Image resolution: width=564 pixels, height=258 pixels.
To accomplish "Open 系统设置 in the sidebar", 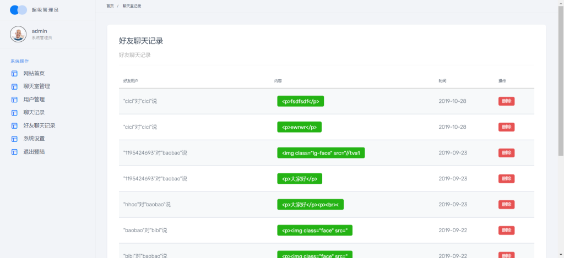I will tap(34, 139).
